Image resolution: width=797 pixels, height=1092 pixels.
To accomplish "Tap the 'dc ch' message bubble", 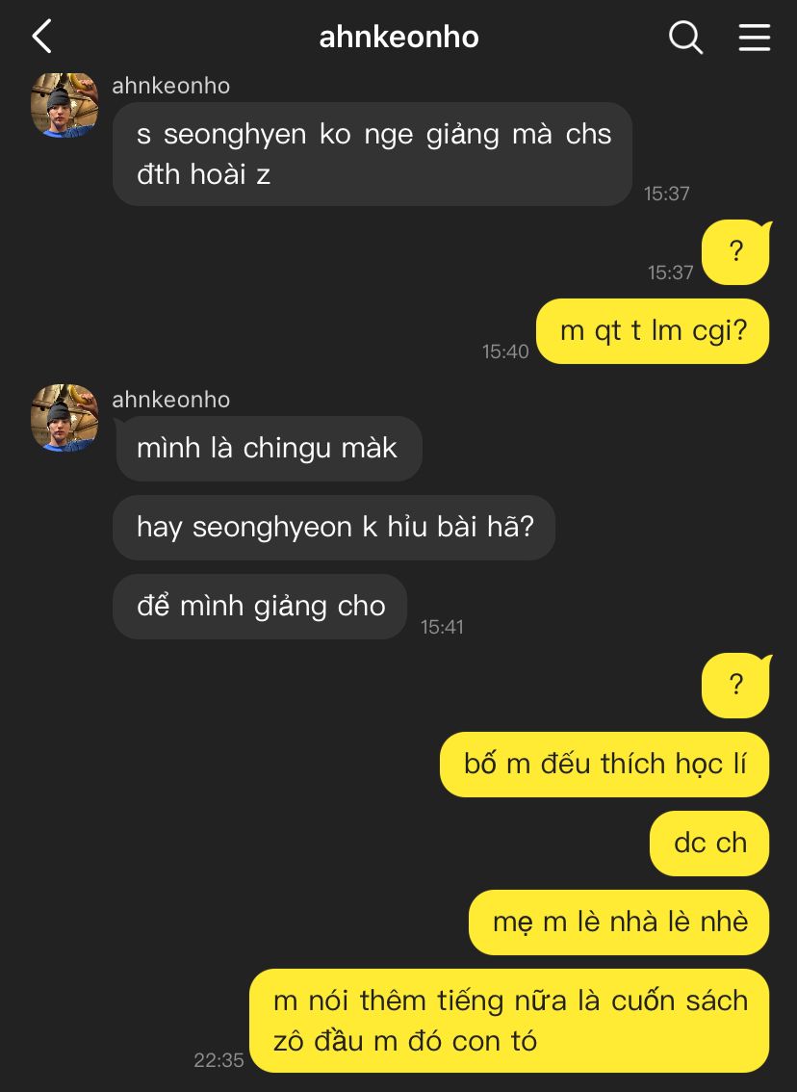I will point(709,844).
